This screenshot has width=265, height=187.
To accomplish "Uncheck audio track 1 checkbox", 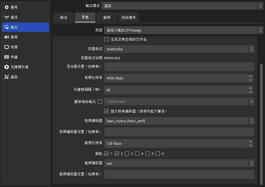I will pos(106,154).
